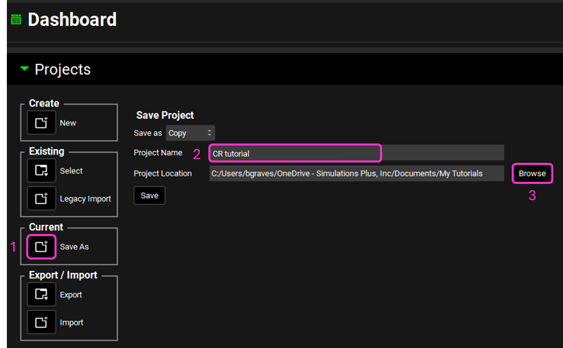Screen dimensions: 563x348
Task: Click the Select existing project icon
Action: pyautogui.click(x=41, y=171)
